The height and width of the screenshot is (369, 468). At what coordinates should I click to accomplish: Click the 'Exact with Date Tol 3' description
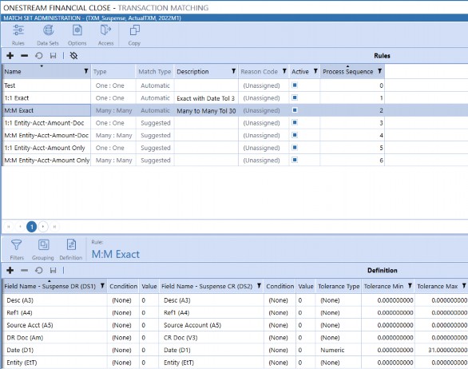[205, 98]
